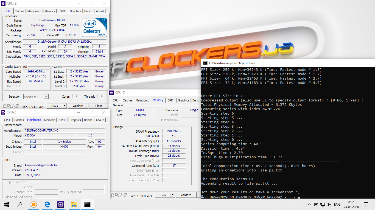Click CPU-Z title icon in Memory window
This screenshot has width=375, height=210.
pyautogui.click(x=111, y=93)
